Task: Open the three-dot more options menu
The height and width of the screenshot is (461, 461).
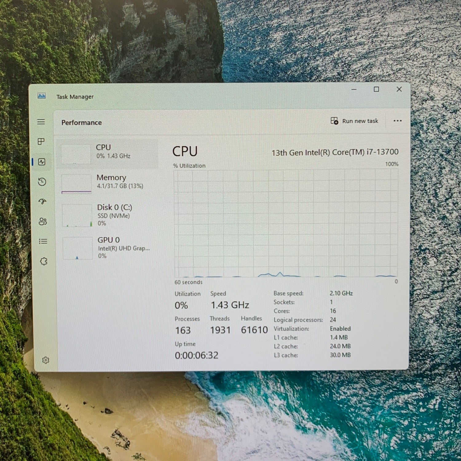Action: [397, 121]
